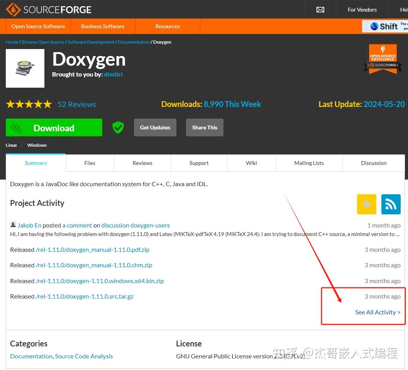
Task: Open the Open Source Software menu
Action: pyautogui.click(x=38, y=26)
